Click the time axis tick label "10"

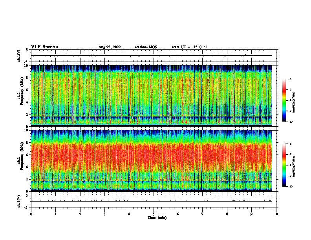pyautogui.click(x=276, y=214)
